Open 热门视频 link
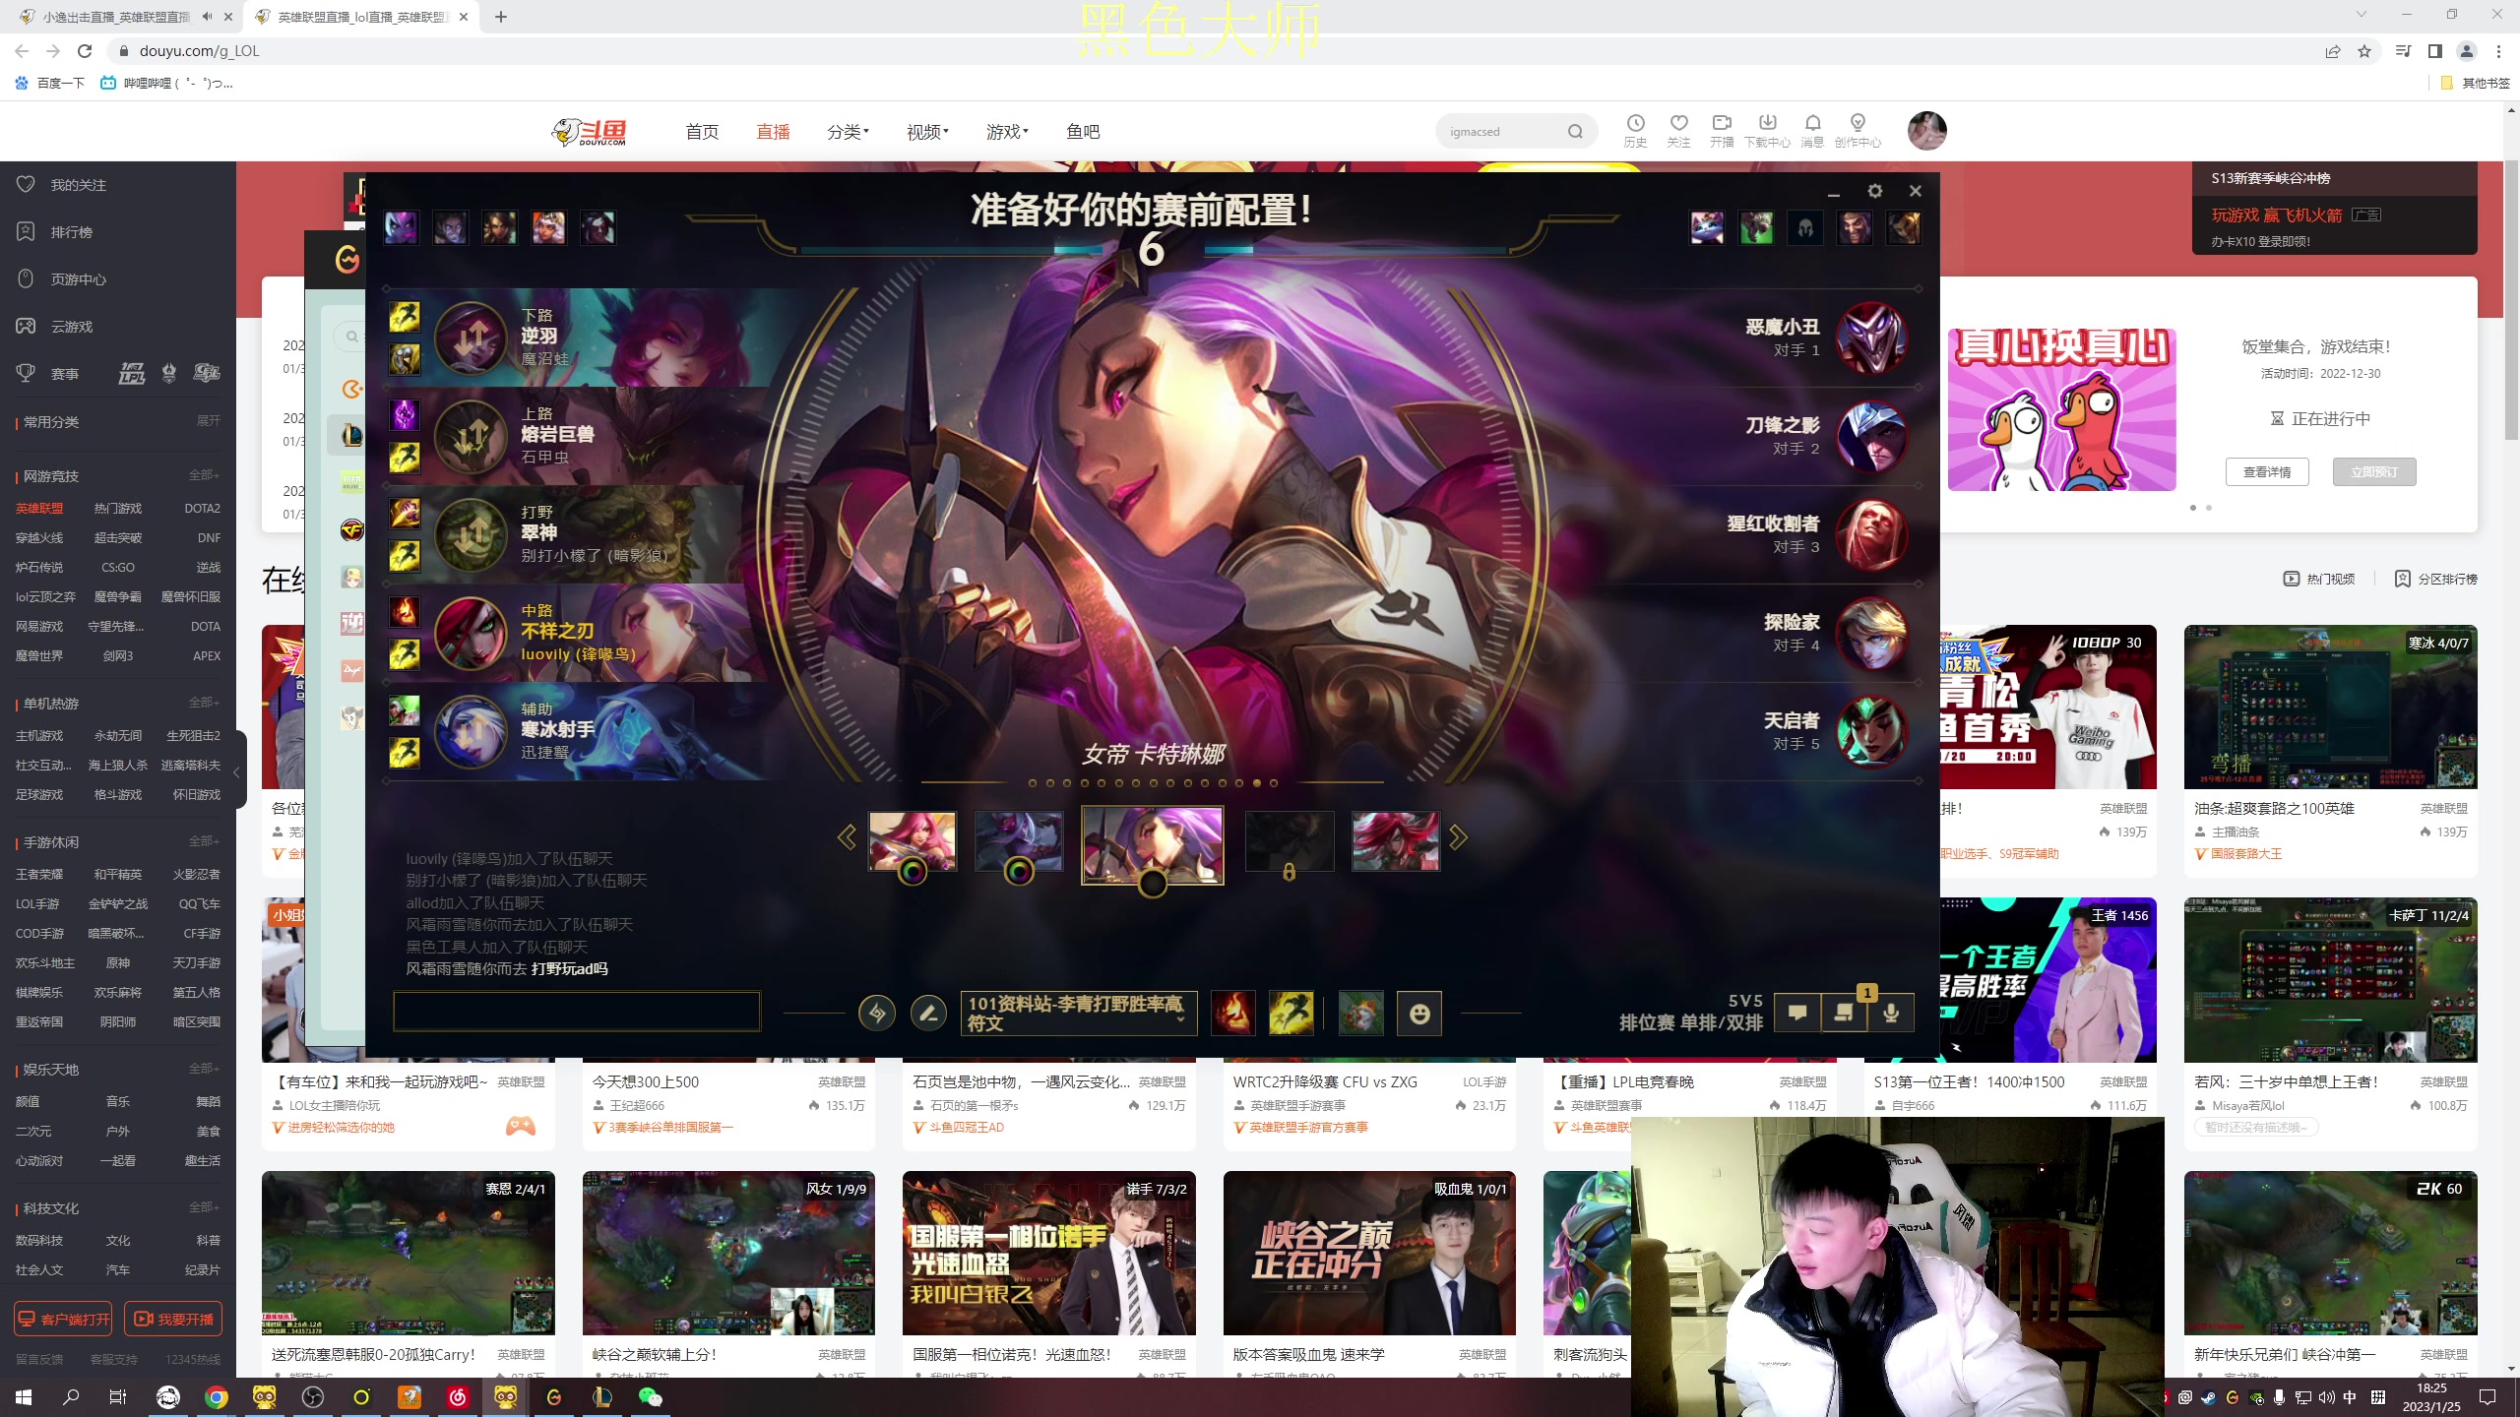 click(x=2319, y=579)
